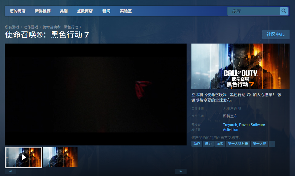Click the 所有游戏 breadcrumb link
Viewport: 295px width, 176px height.
click(x=12, y=27)
